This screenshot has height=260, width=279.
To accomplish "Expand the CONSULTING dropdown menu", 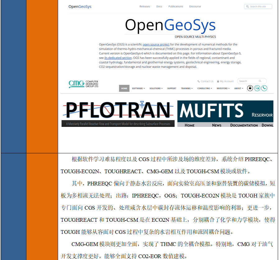I will click(205, 88).
